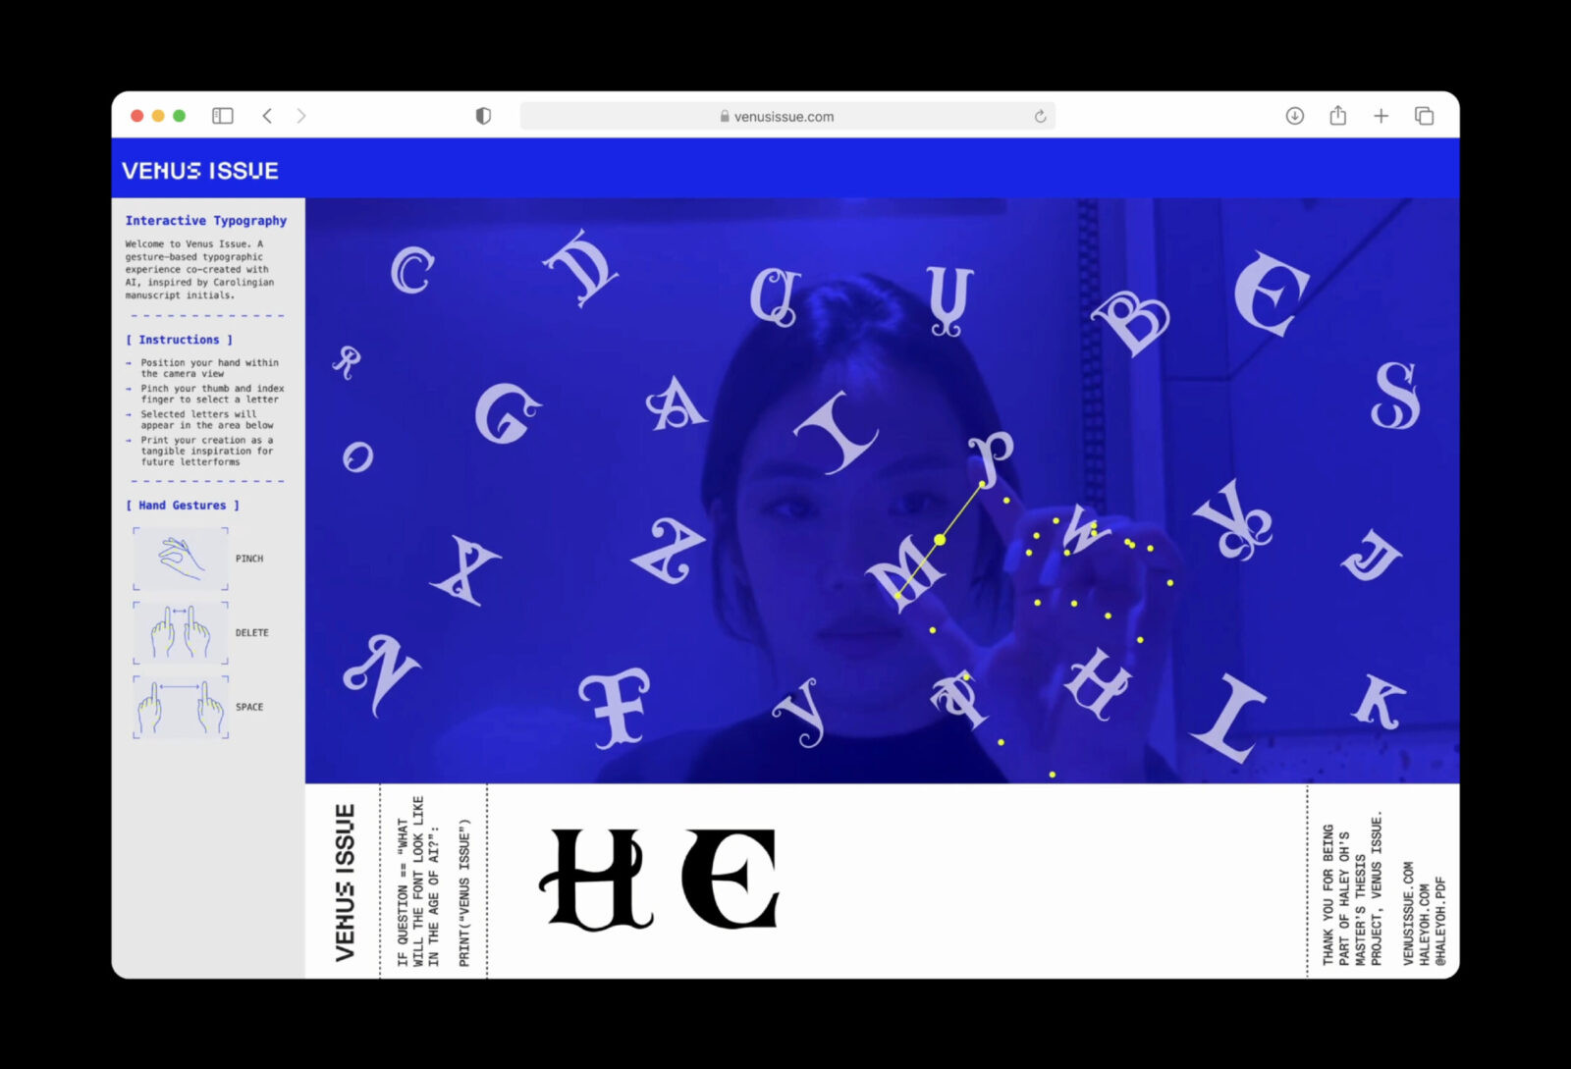Screen dimensions: 1571x1069
Task: Go back with the back arrow
Action: (x=267, y=116)
